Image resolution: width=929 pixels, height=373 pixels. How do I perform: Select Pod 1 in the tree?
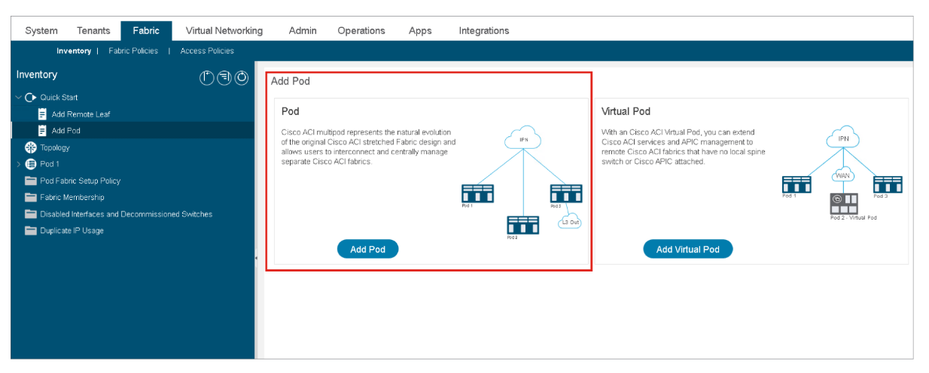(x=50, y=164)
